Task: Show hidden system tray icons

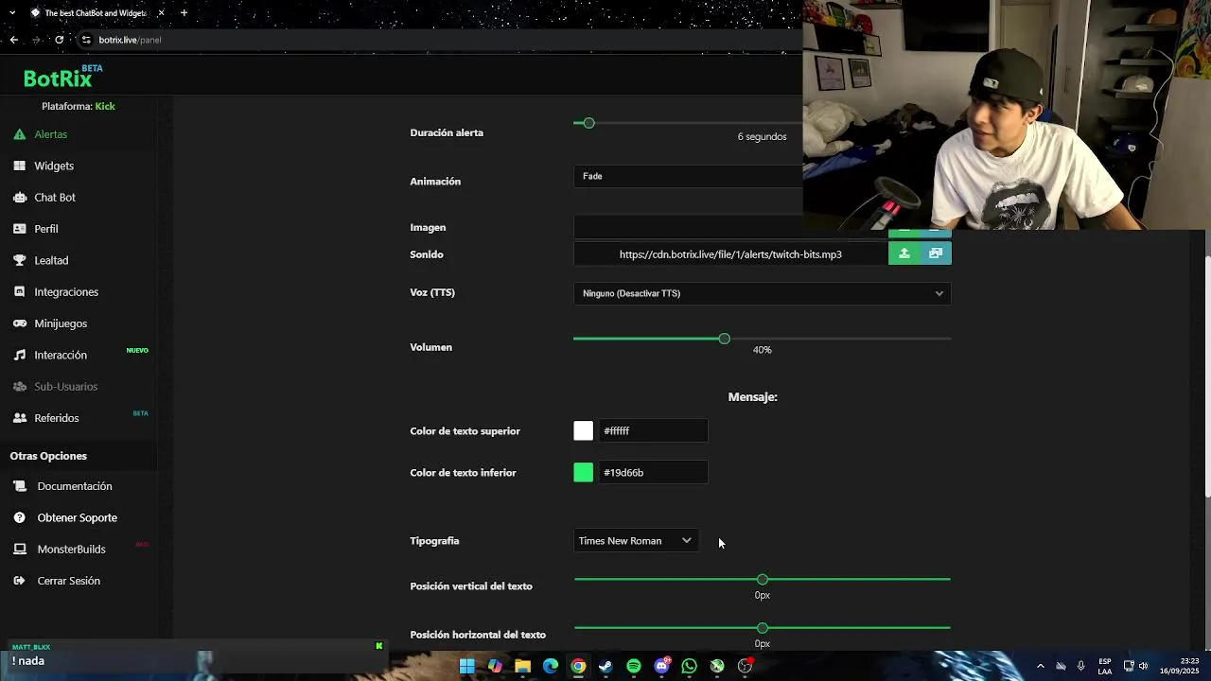Action: click(1040, 666)
